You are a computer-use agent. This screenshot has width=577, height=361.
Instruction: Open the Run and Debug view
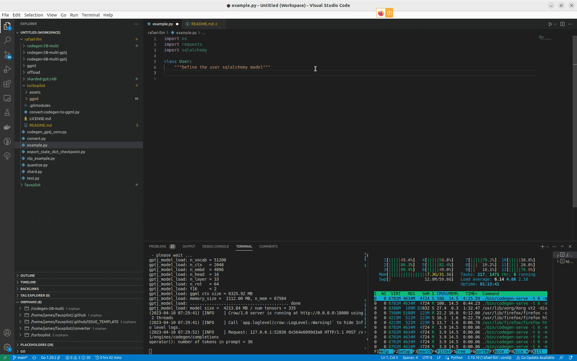(7, 69)
